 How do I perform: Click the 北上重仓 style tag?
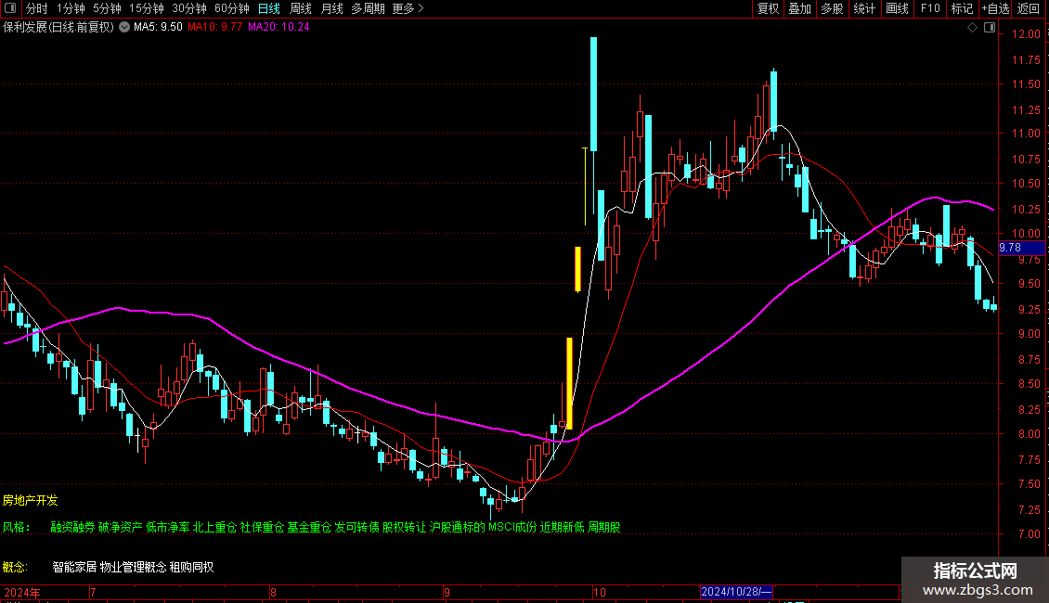click(214, 528)
